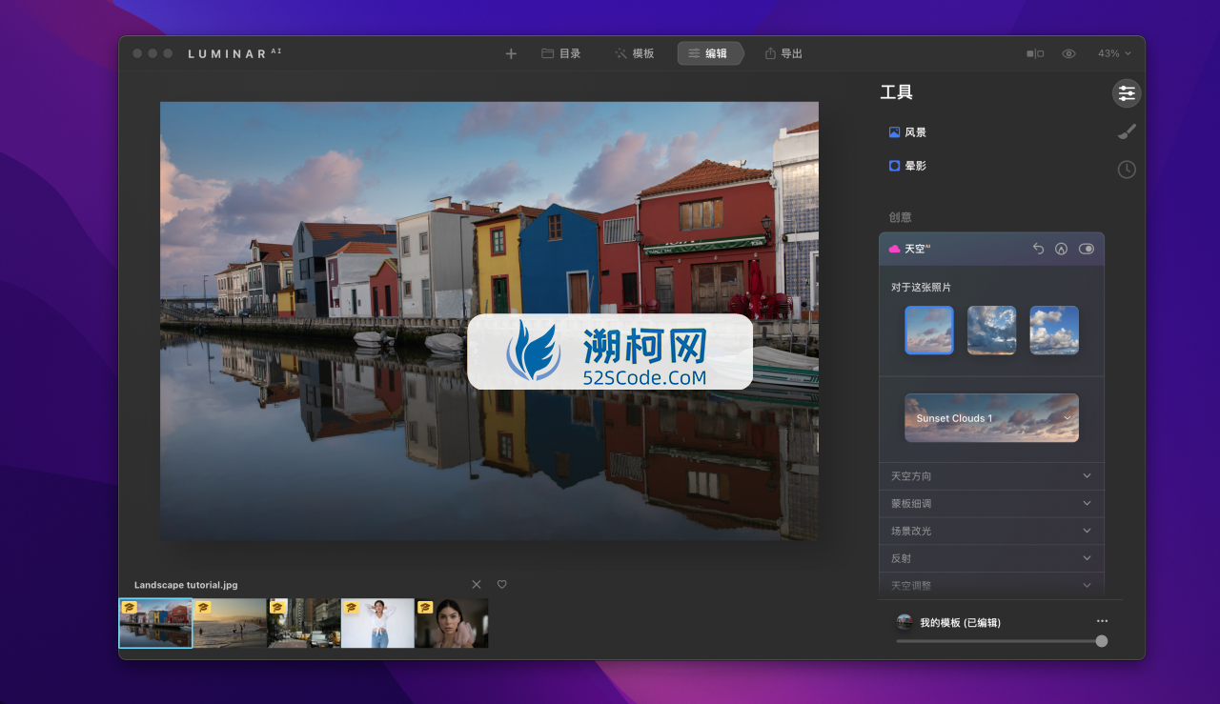Open the edit history clock icon
Screen dimensions: 1220x704
(x=1127, y=170)
